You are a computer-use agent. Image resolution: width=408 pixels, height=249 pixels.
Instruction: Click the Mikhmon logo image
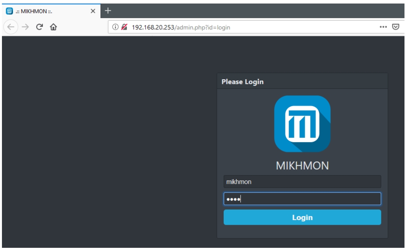click(x=302, y=124)
